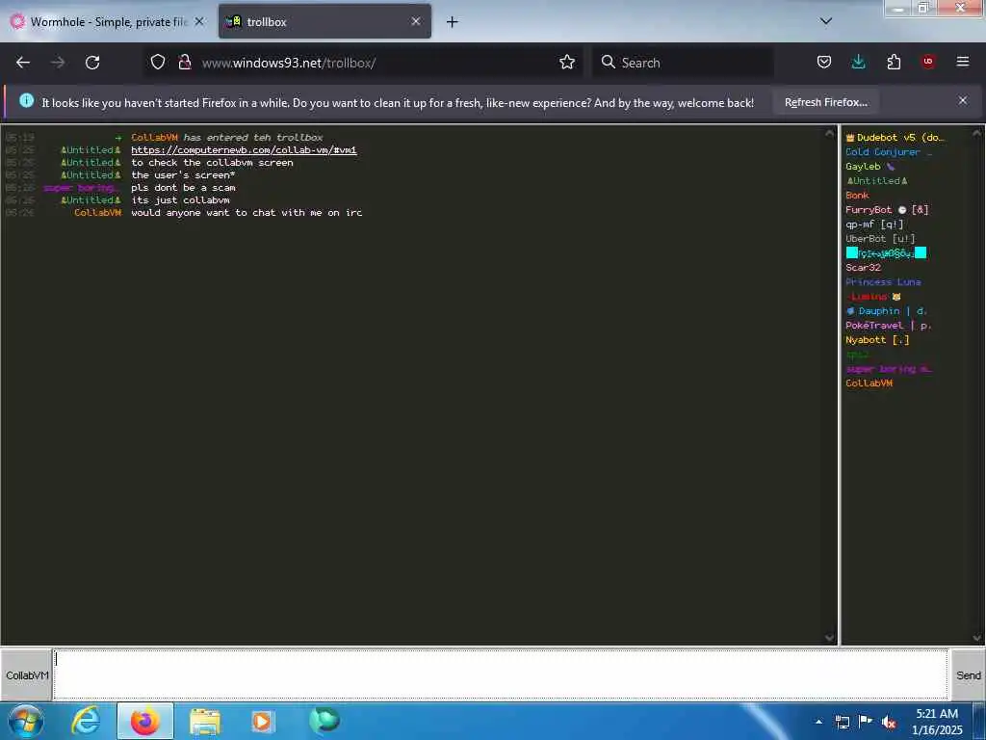The width and height of the screenshot is (986, 740).
Task: Close the trollbox tab
Action: point(416,21)
